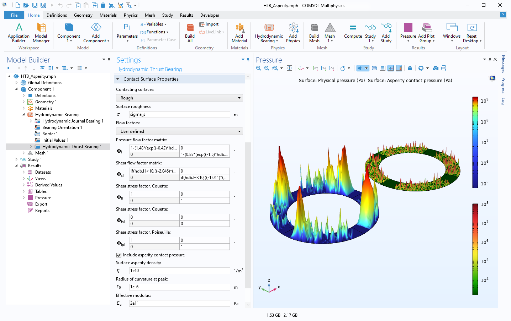Uncheck Include asperity contact pressure
This screenshot has height=321, width=511.
click(x=119, y=255)
